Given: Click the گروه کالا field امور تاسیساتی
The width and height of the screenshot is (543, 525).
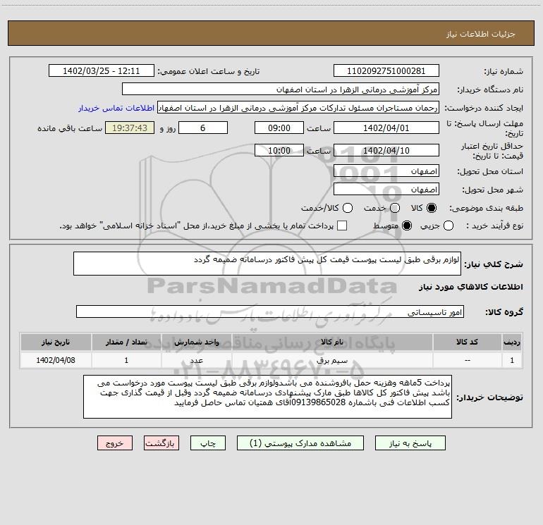Looking at the screenshot, I should pos(270,311).
